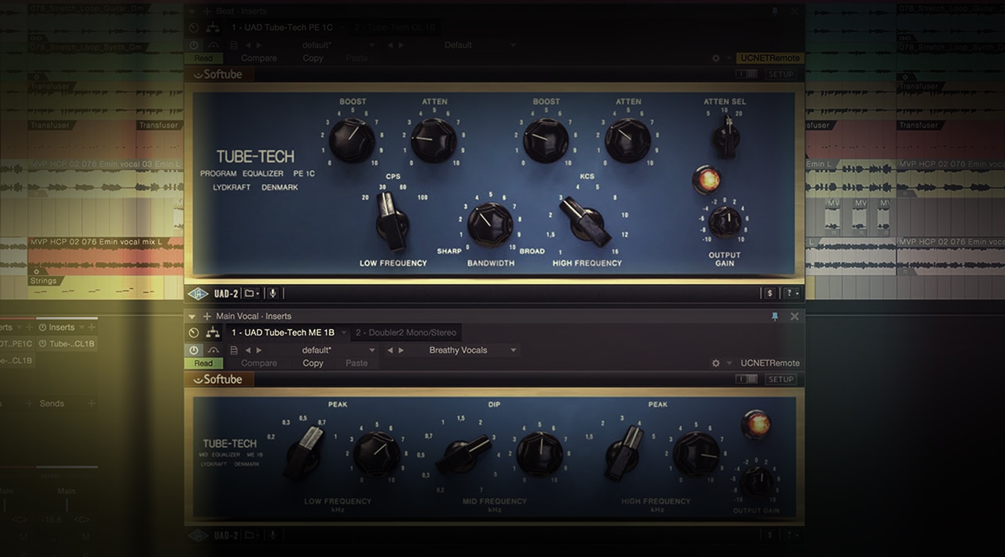1005x557 pixels.
Task: Flip the small switch next to SETUP
Action: coord(746,74)
